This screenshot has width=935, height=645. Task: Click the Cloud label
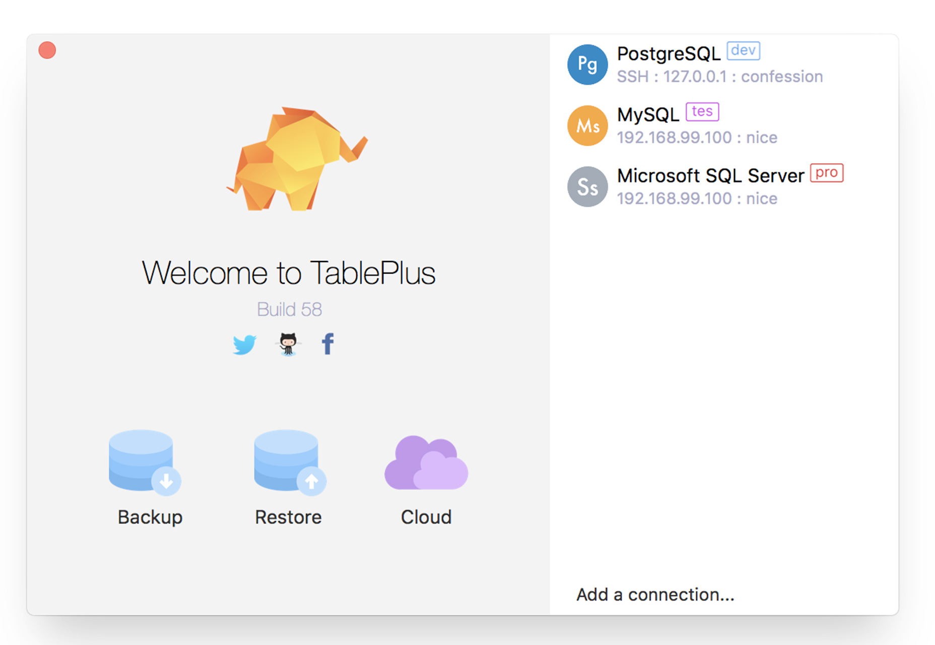[x=426, y=518]
